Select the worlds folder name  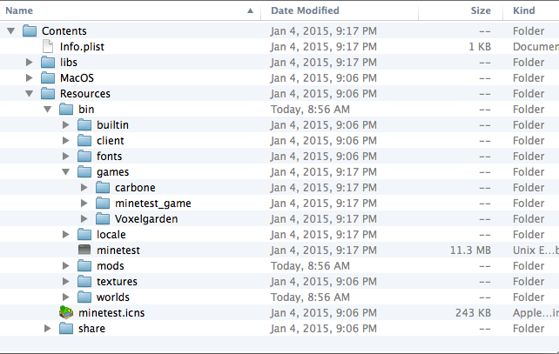[x=113, y=297]
